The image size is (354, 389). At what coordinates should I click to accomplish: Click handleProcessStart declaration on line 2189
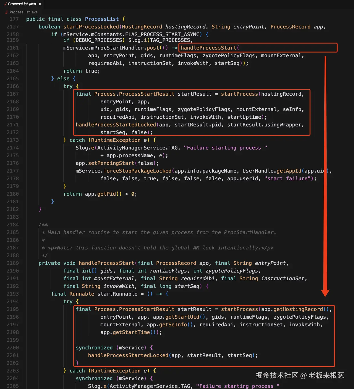106,263
